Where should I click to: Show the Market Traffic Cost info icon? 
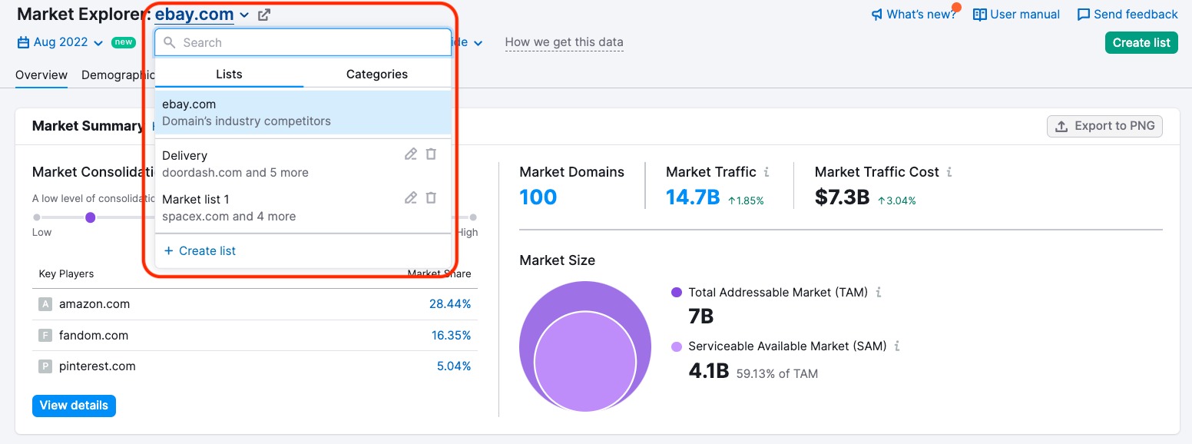click(949, 172)
